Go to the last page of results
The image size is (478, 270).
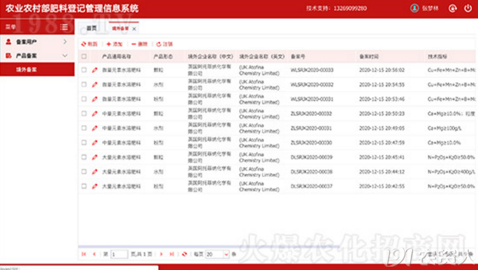[x=172, y=255]
